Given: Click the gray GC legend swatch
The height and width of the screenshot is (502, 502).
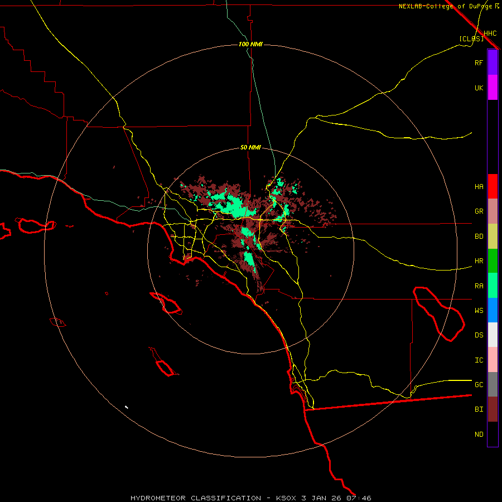Looking at the screenshot, I should [493, 384].
